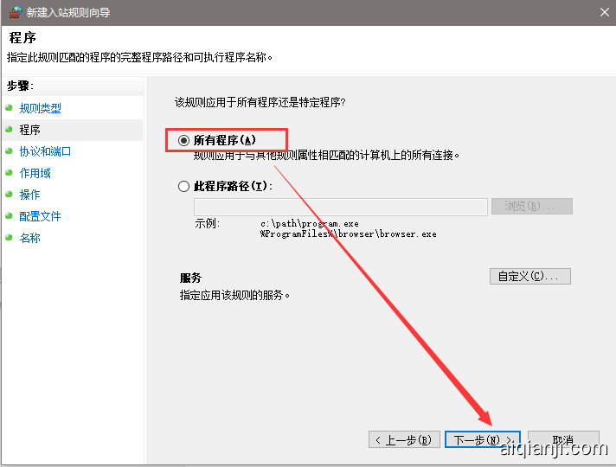Image resolution: width=616 pixels, height=467 pixels.
Task: Go to the 规则类型 step in sidebar
Action: click(40, 108)
